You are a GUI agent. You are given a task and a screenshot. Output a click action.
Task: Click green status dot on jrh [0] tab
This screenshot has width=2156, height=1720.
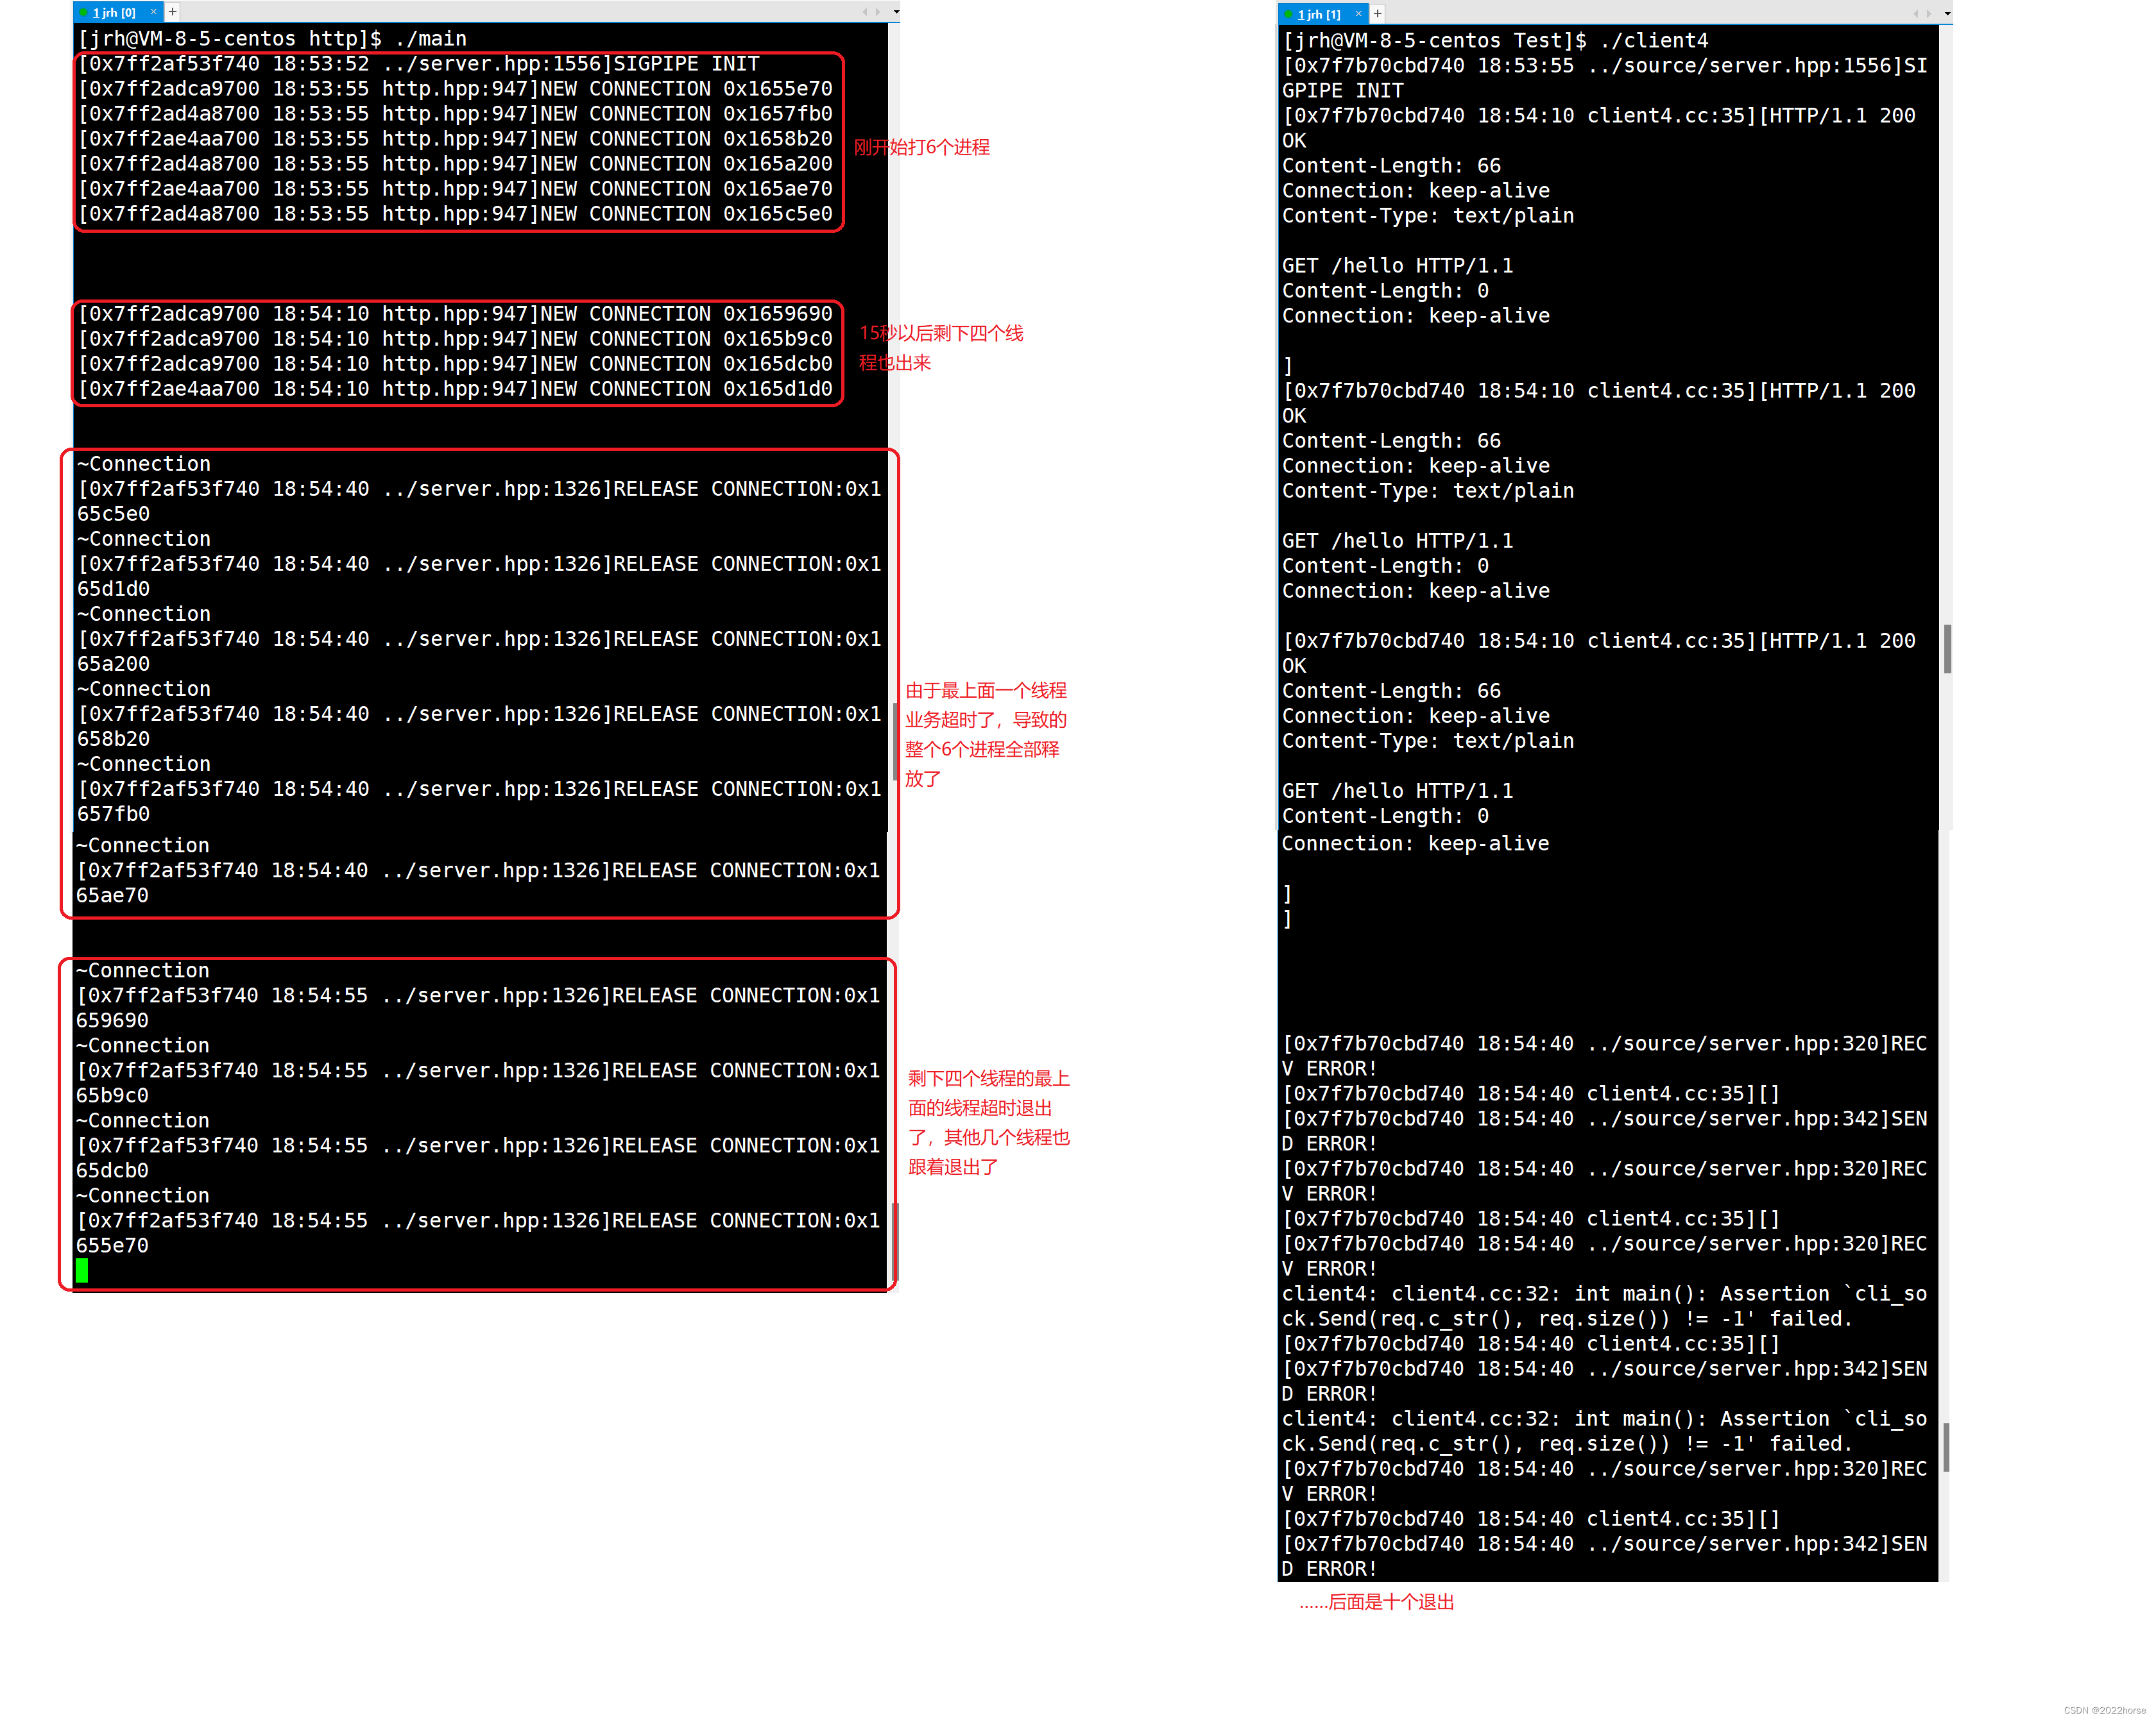click(x=84, y=12)
